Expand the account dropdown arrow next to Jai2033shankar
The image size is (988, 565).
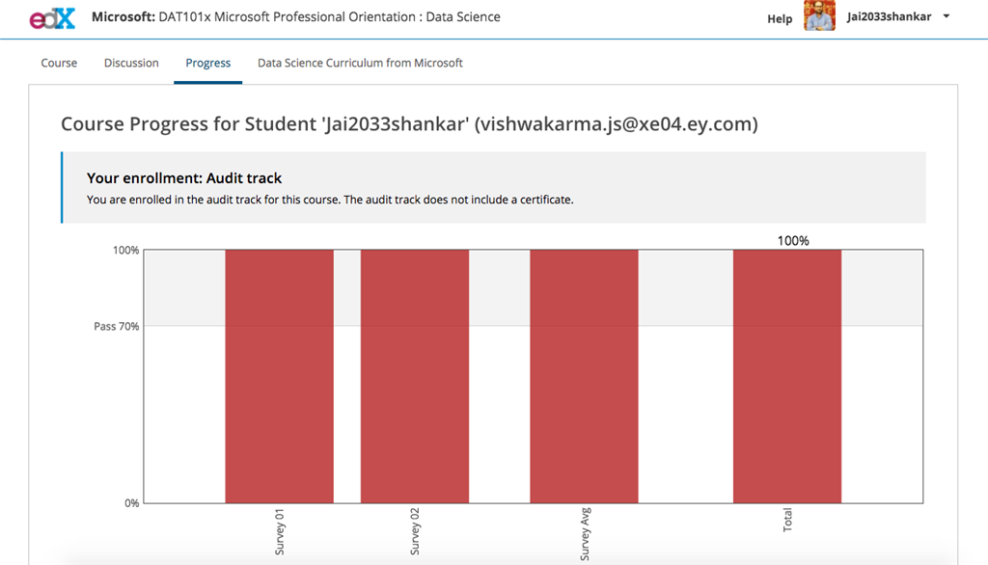(946, 16)
